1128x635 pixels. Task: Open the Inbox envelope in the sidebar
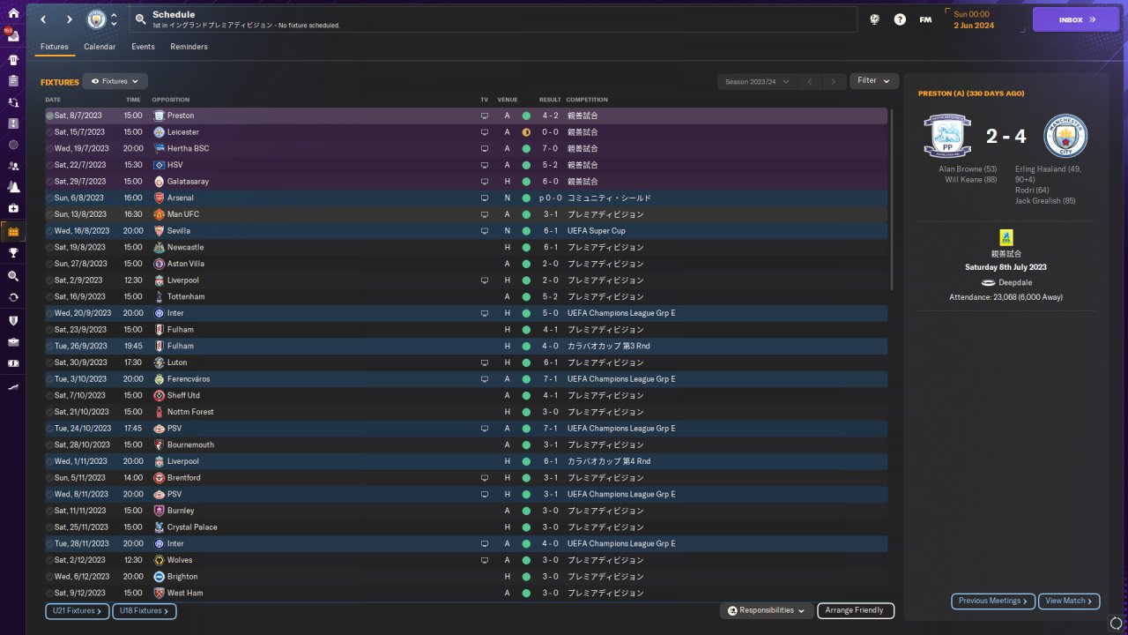click(13, 37)
